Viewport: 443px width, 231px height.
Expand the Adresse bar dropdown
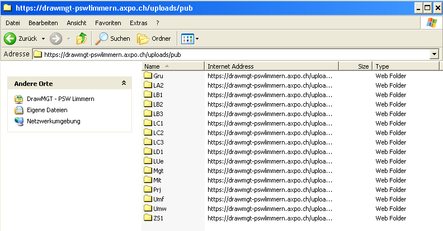point(434,54)
